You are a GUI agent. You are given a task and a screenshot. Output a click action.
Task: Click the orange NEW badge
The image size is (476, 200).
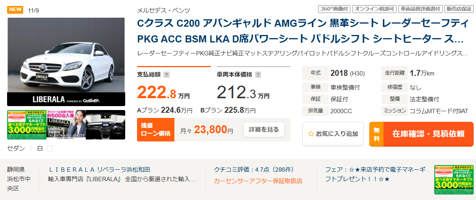click(x=15, y=10)
